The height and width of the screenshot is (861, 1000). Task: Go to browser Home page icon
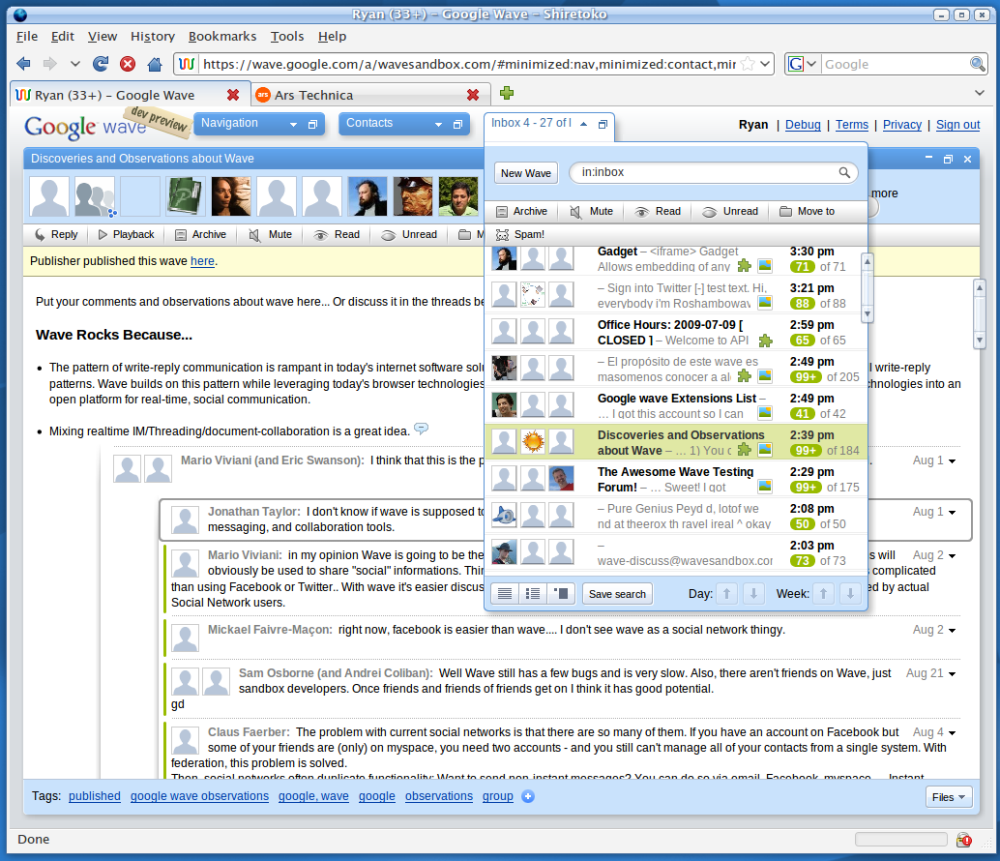click(154, 64)
